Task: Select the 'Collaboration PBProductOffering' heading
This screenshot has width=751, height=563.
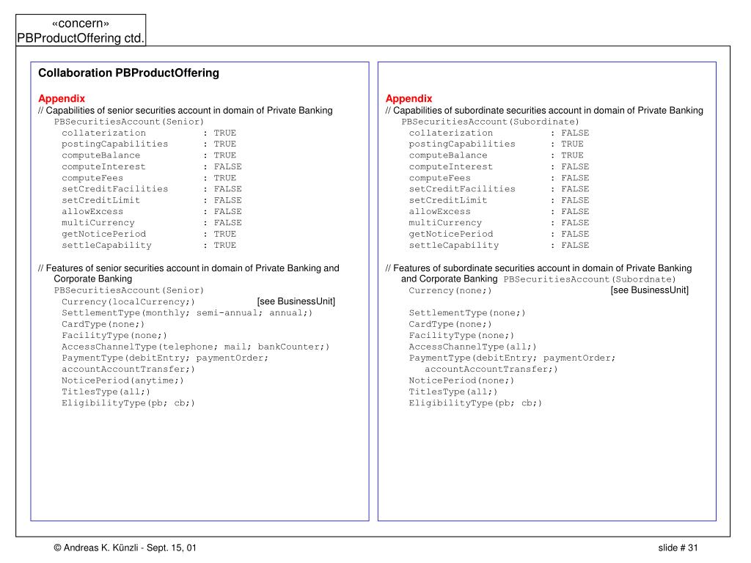Action: pyautogui.click(x=129, y=73)
